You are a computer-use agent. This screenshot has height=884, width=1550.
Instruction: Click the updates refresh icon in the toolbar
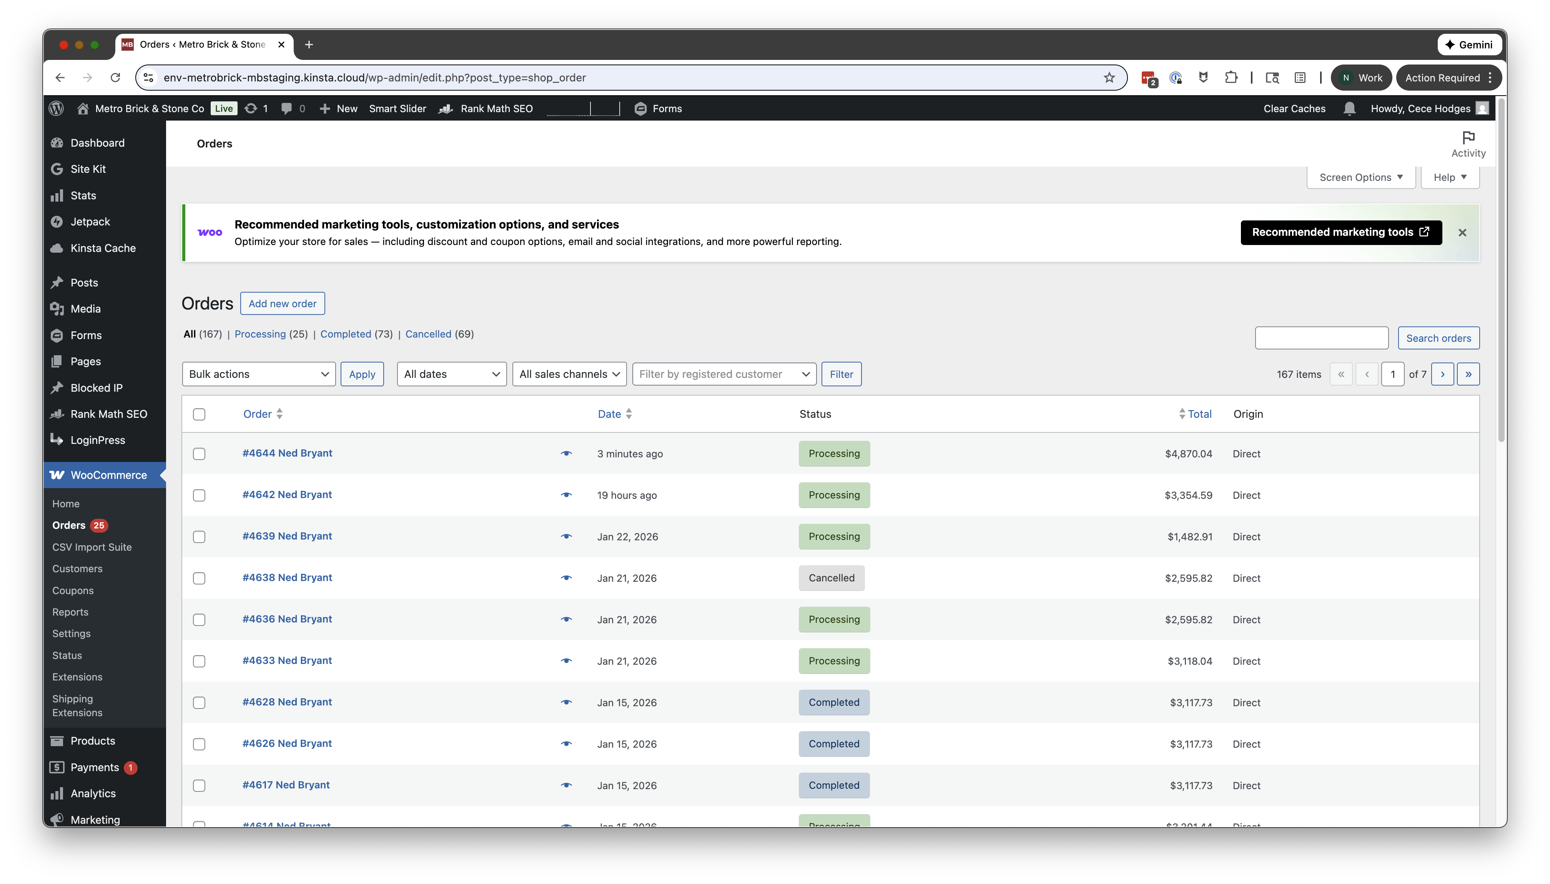click(251, 108)
